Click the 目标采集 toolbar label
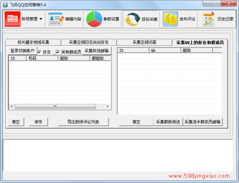 coord(150,19)
